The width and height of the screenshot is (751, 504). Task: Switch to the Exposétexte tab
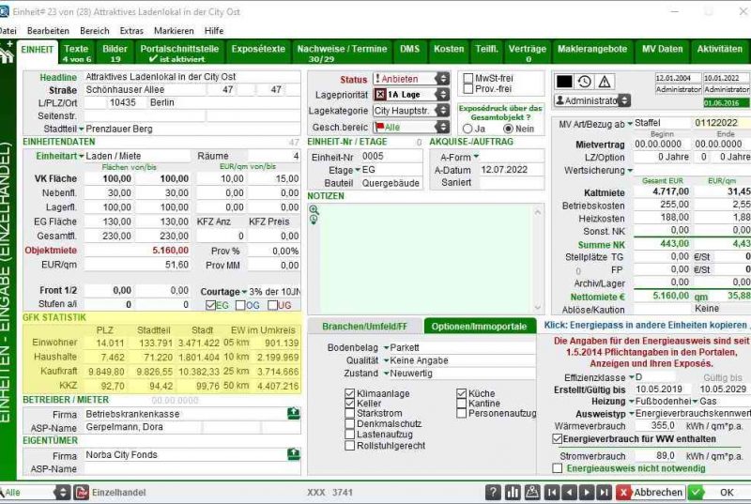[x=257, y=49]
